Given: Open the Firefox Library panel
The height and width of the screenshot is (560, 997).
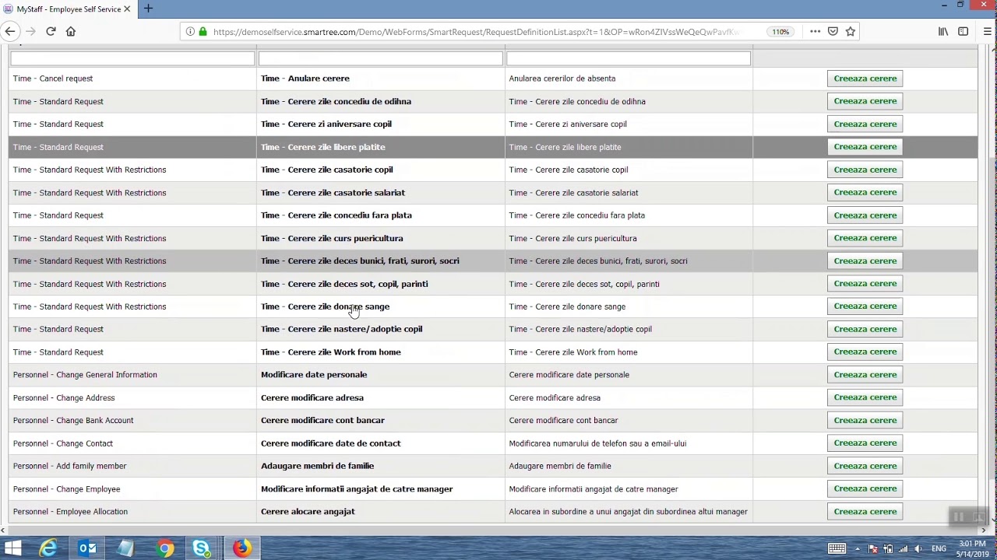Looking at the screenshot, I should pyautogui.click(x=943, y=31).
